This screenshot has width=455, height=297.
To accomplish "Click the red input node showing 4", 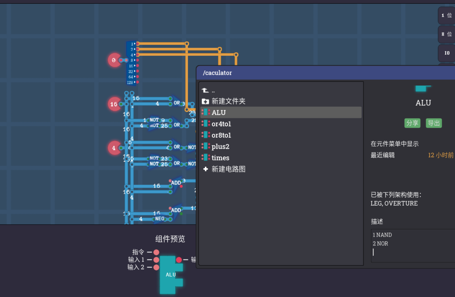I will [114, 148].
